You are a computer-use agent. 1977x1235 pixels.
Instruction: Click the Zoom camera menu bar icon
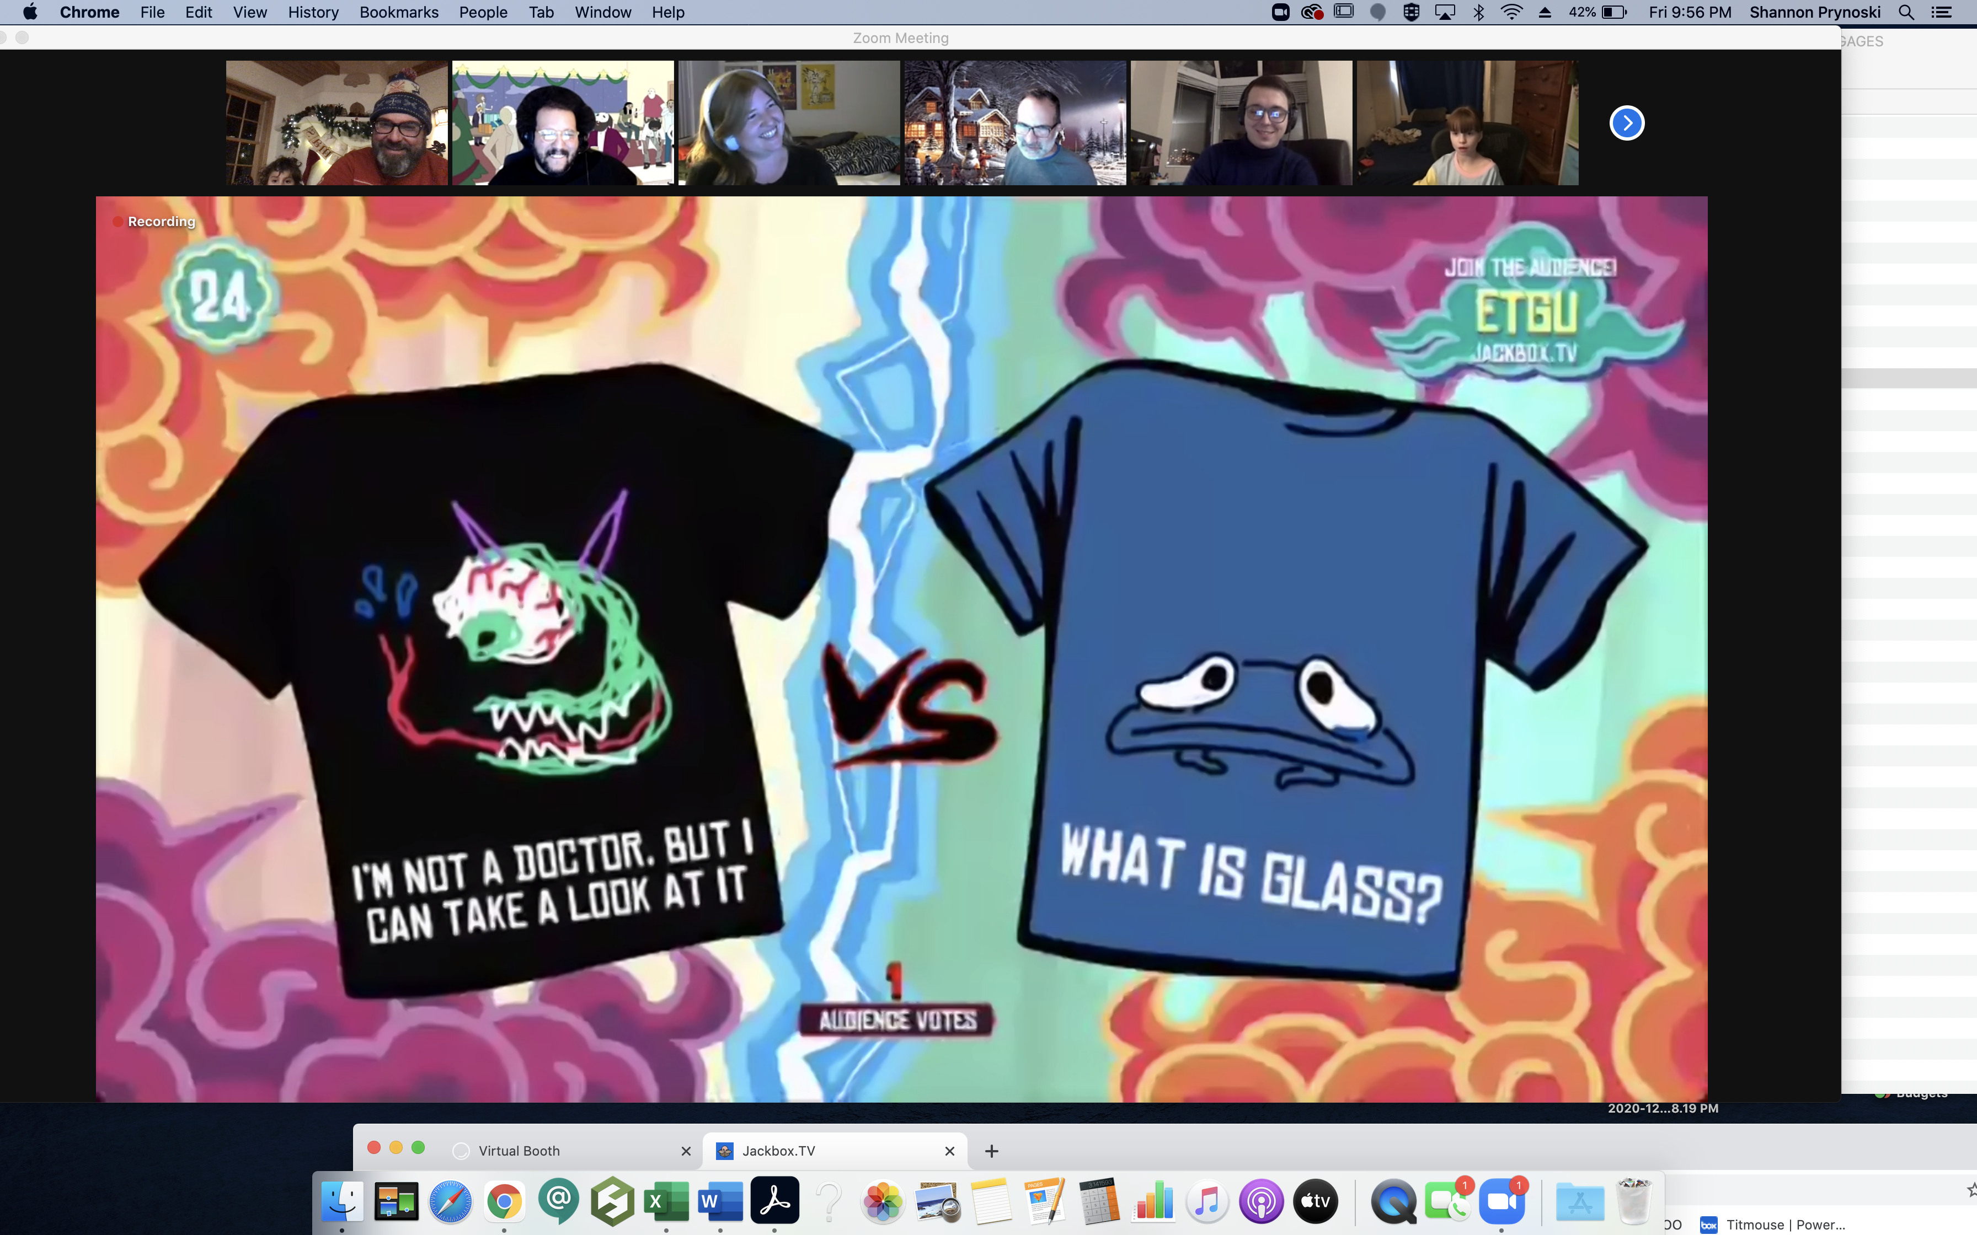coord(1280,12)
